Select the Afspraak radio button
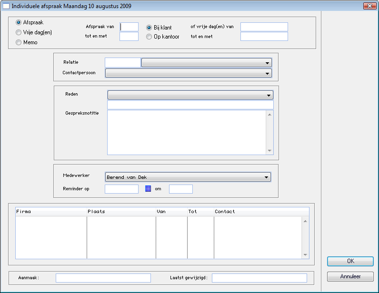379x293 pixels. click(19, 22)
